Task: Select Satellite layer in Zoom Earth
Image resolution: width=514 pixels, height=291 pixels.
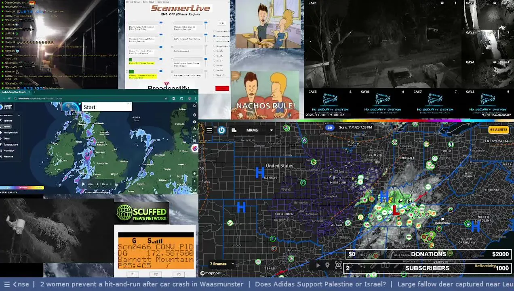Action: (6, 120)
